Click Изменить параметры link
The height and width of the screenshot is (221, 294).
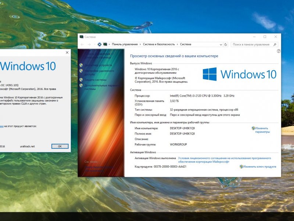click(x=262, y=130)
